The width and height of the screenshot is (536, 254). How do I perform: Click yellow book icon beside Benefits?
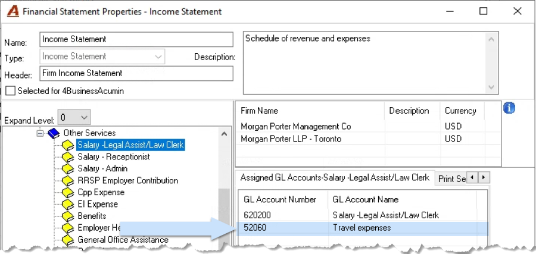(68, 216)
